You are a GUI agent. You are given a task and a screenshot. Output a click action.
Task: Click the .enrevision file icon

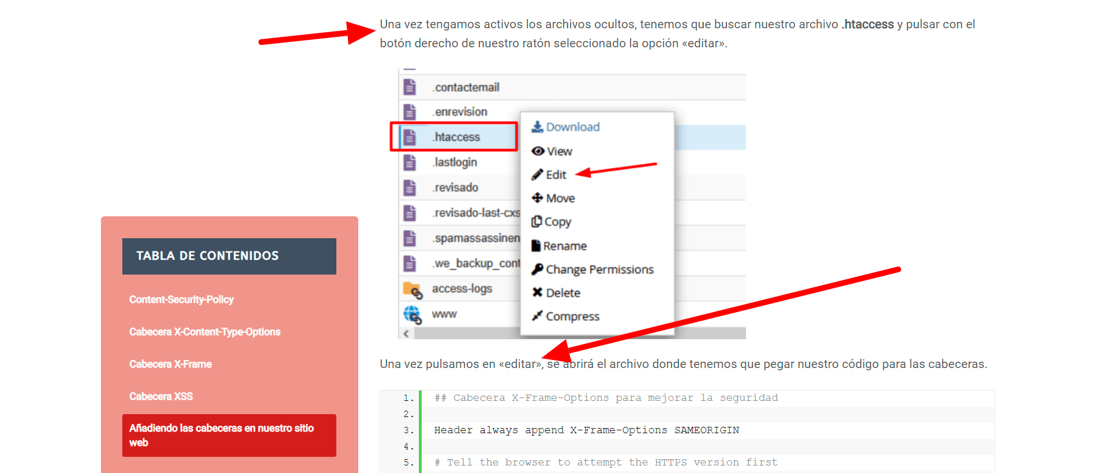point(410,112)
